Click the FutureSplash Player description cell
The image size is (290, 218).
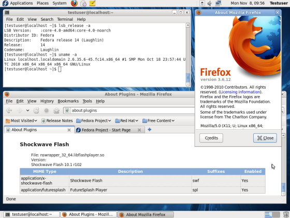tap(130, 190)
